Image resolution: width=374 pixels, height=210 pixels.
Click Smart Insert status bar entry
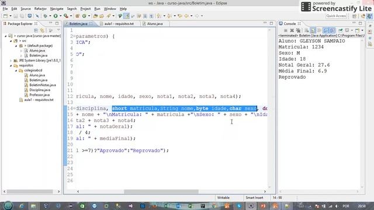click(254, 198)
